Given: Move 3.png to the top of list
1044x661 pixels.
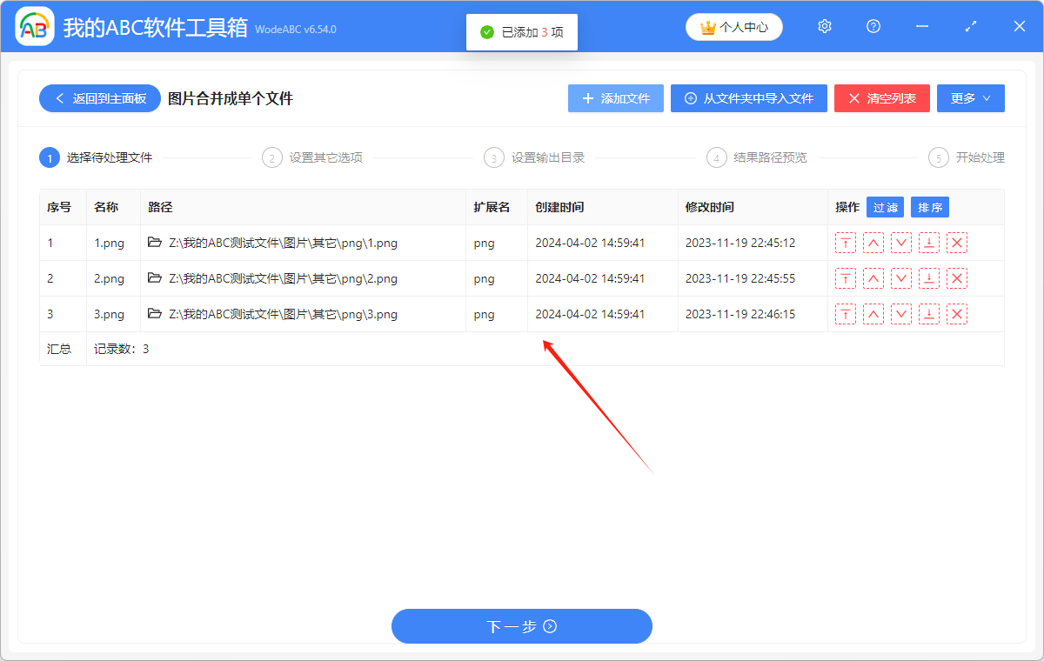Looking at the screenshot, I should click(845, 315).
